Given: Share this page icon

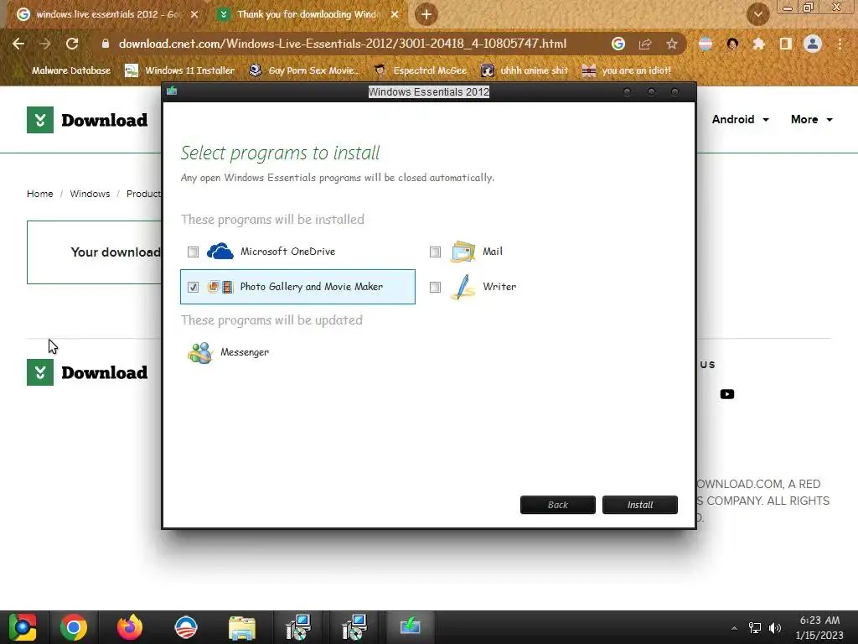Looking at the screenshot, I should 645,44.
